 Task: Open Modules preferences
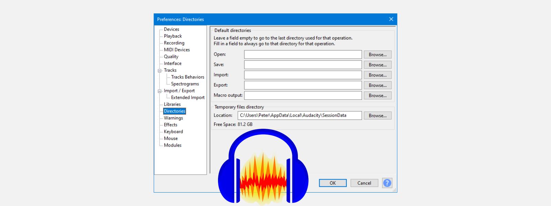173,145
